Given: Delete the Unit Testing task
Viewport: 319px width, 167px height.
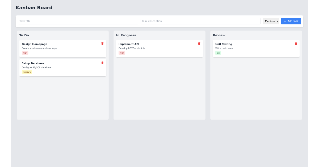Looking at the screenshot, I should (x=296, y=43).
